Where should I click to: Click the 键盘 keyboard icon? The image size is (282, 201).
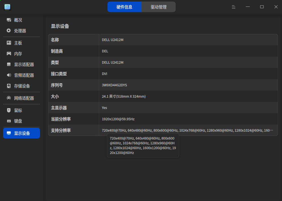click(9, 121)
